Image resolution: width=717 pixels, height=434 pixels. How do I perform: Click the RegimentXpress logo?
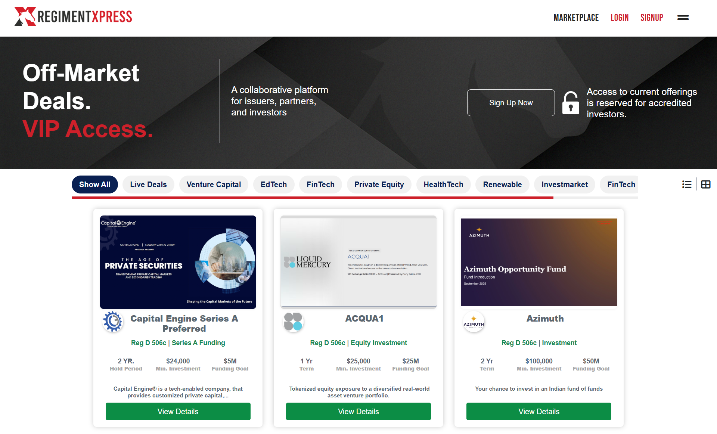73,16
